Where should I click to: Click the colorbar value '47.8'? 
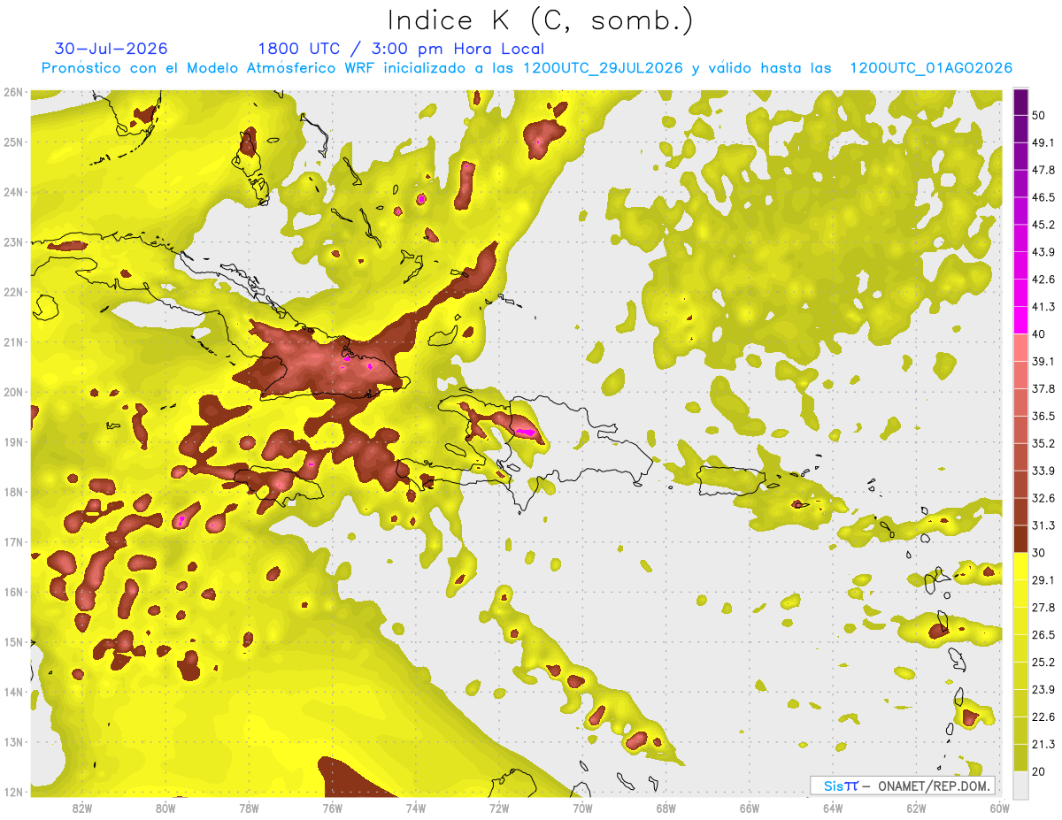pyautogui.click(x=1043, y=170)
